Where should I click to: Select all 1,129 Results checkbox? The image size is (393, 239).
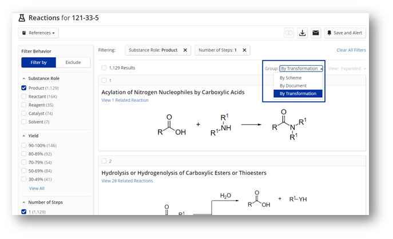click(104, 68)
